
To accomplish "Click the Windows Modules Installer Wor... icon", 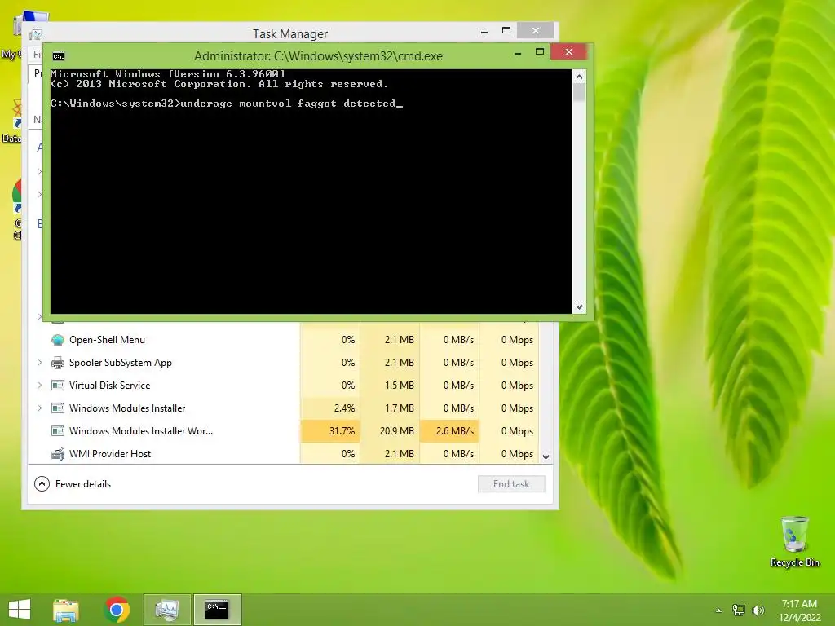I will 58,431.
